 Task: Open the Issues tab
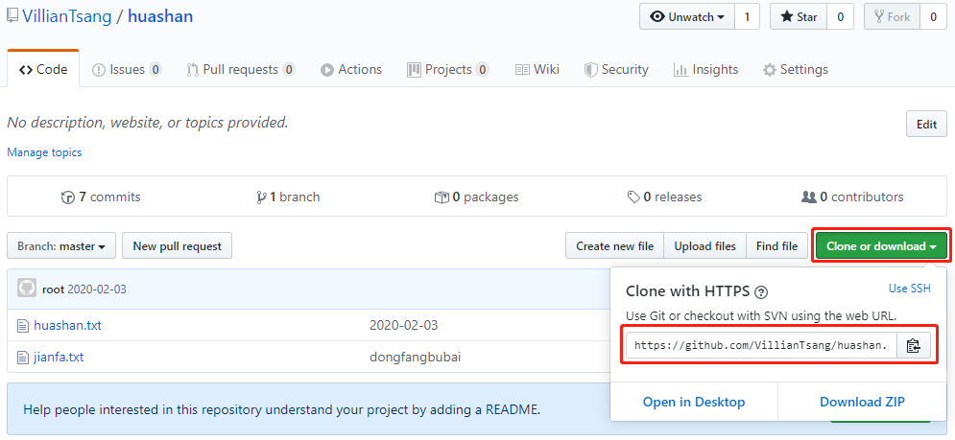pyautogui.click(x=127, y=69)
